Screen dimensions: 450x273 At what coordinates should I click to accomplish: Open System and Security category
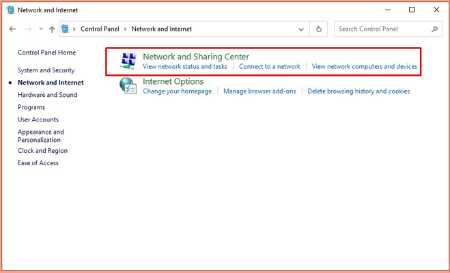pyautogui.click(x=46, y=70)
